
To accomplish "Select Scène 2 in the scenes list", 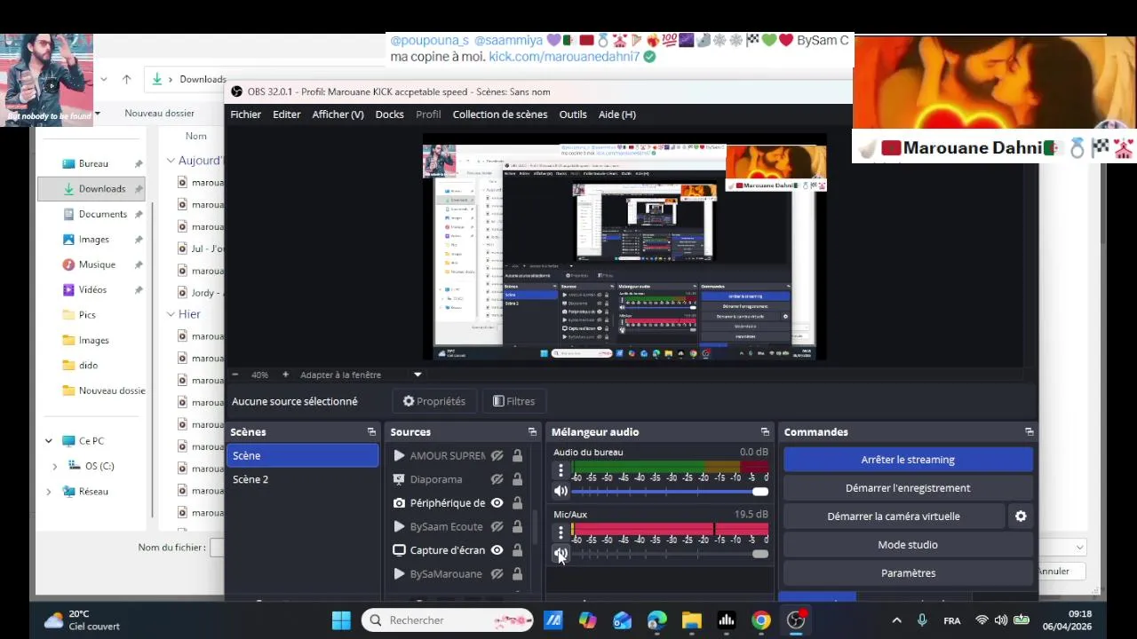I will pyautogui.click(x=302, y=479).
